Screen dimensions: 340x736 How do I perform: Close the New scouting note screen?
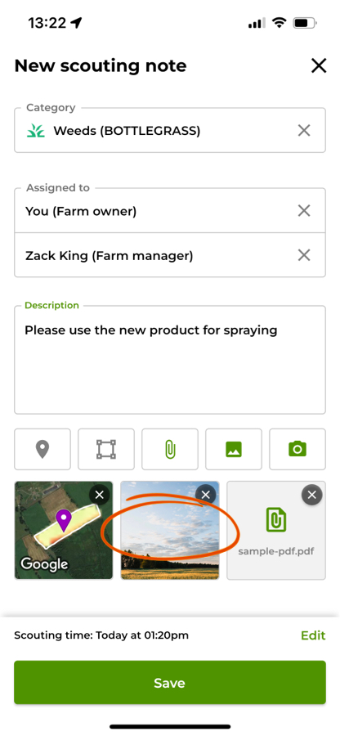tap(319, 65)
